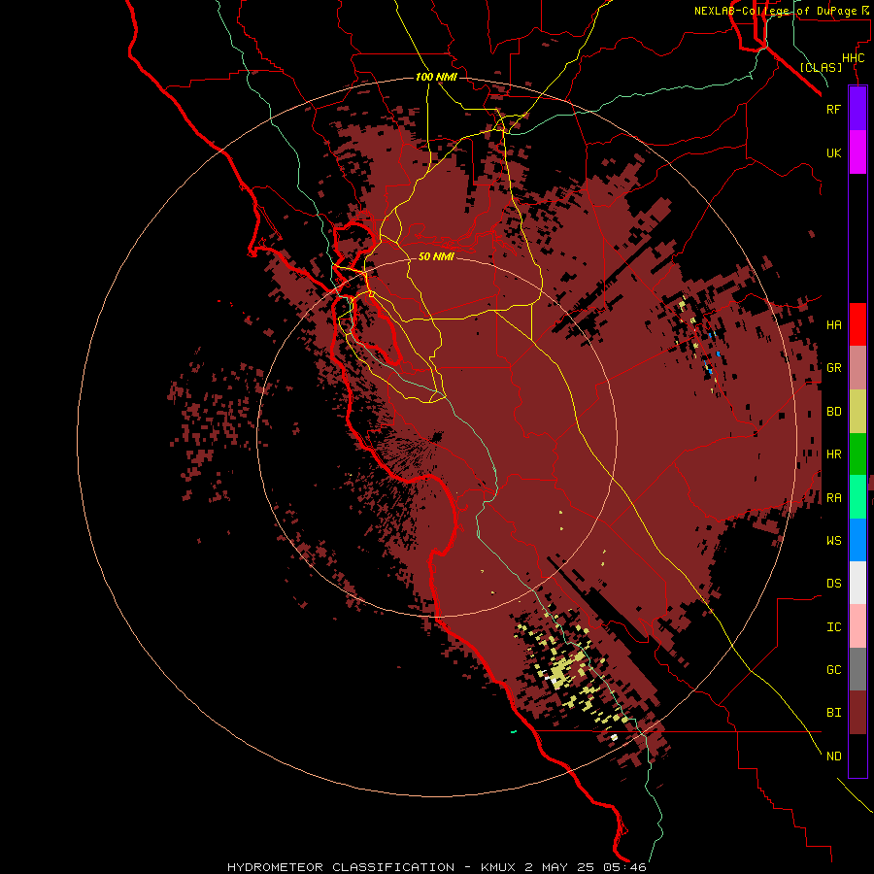
Task: Click the 'RF' legend label text
Action: tap(833, 109)
